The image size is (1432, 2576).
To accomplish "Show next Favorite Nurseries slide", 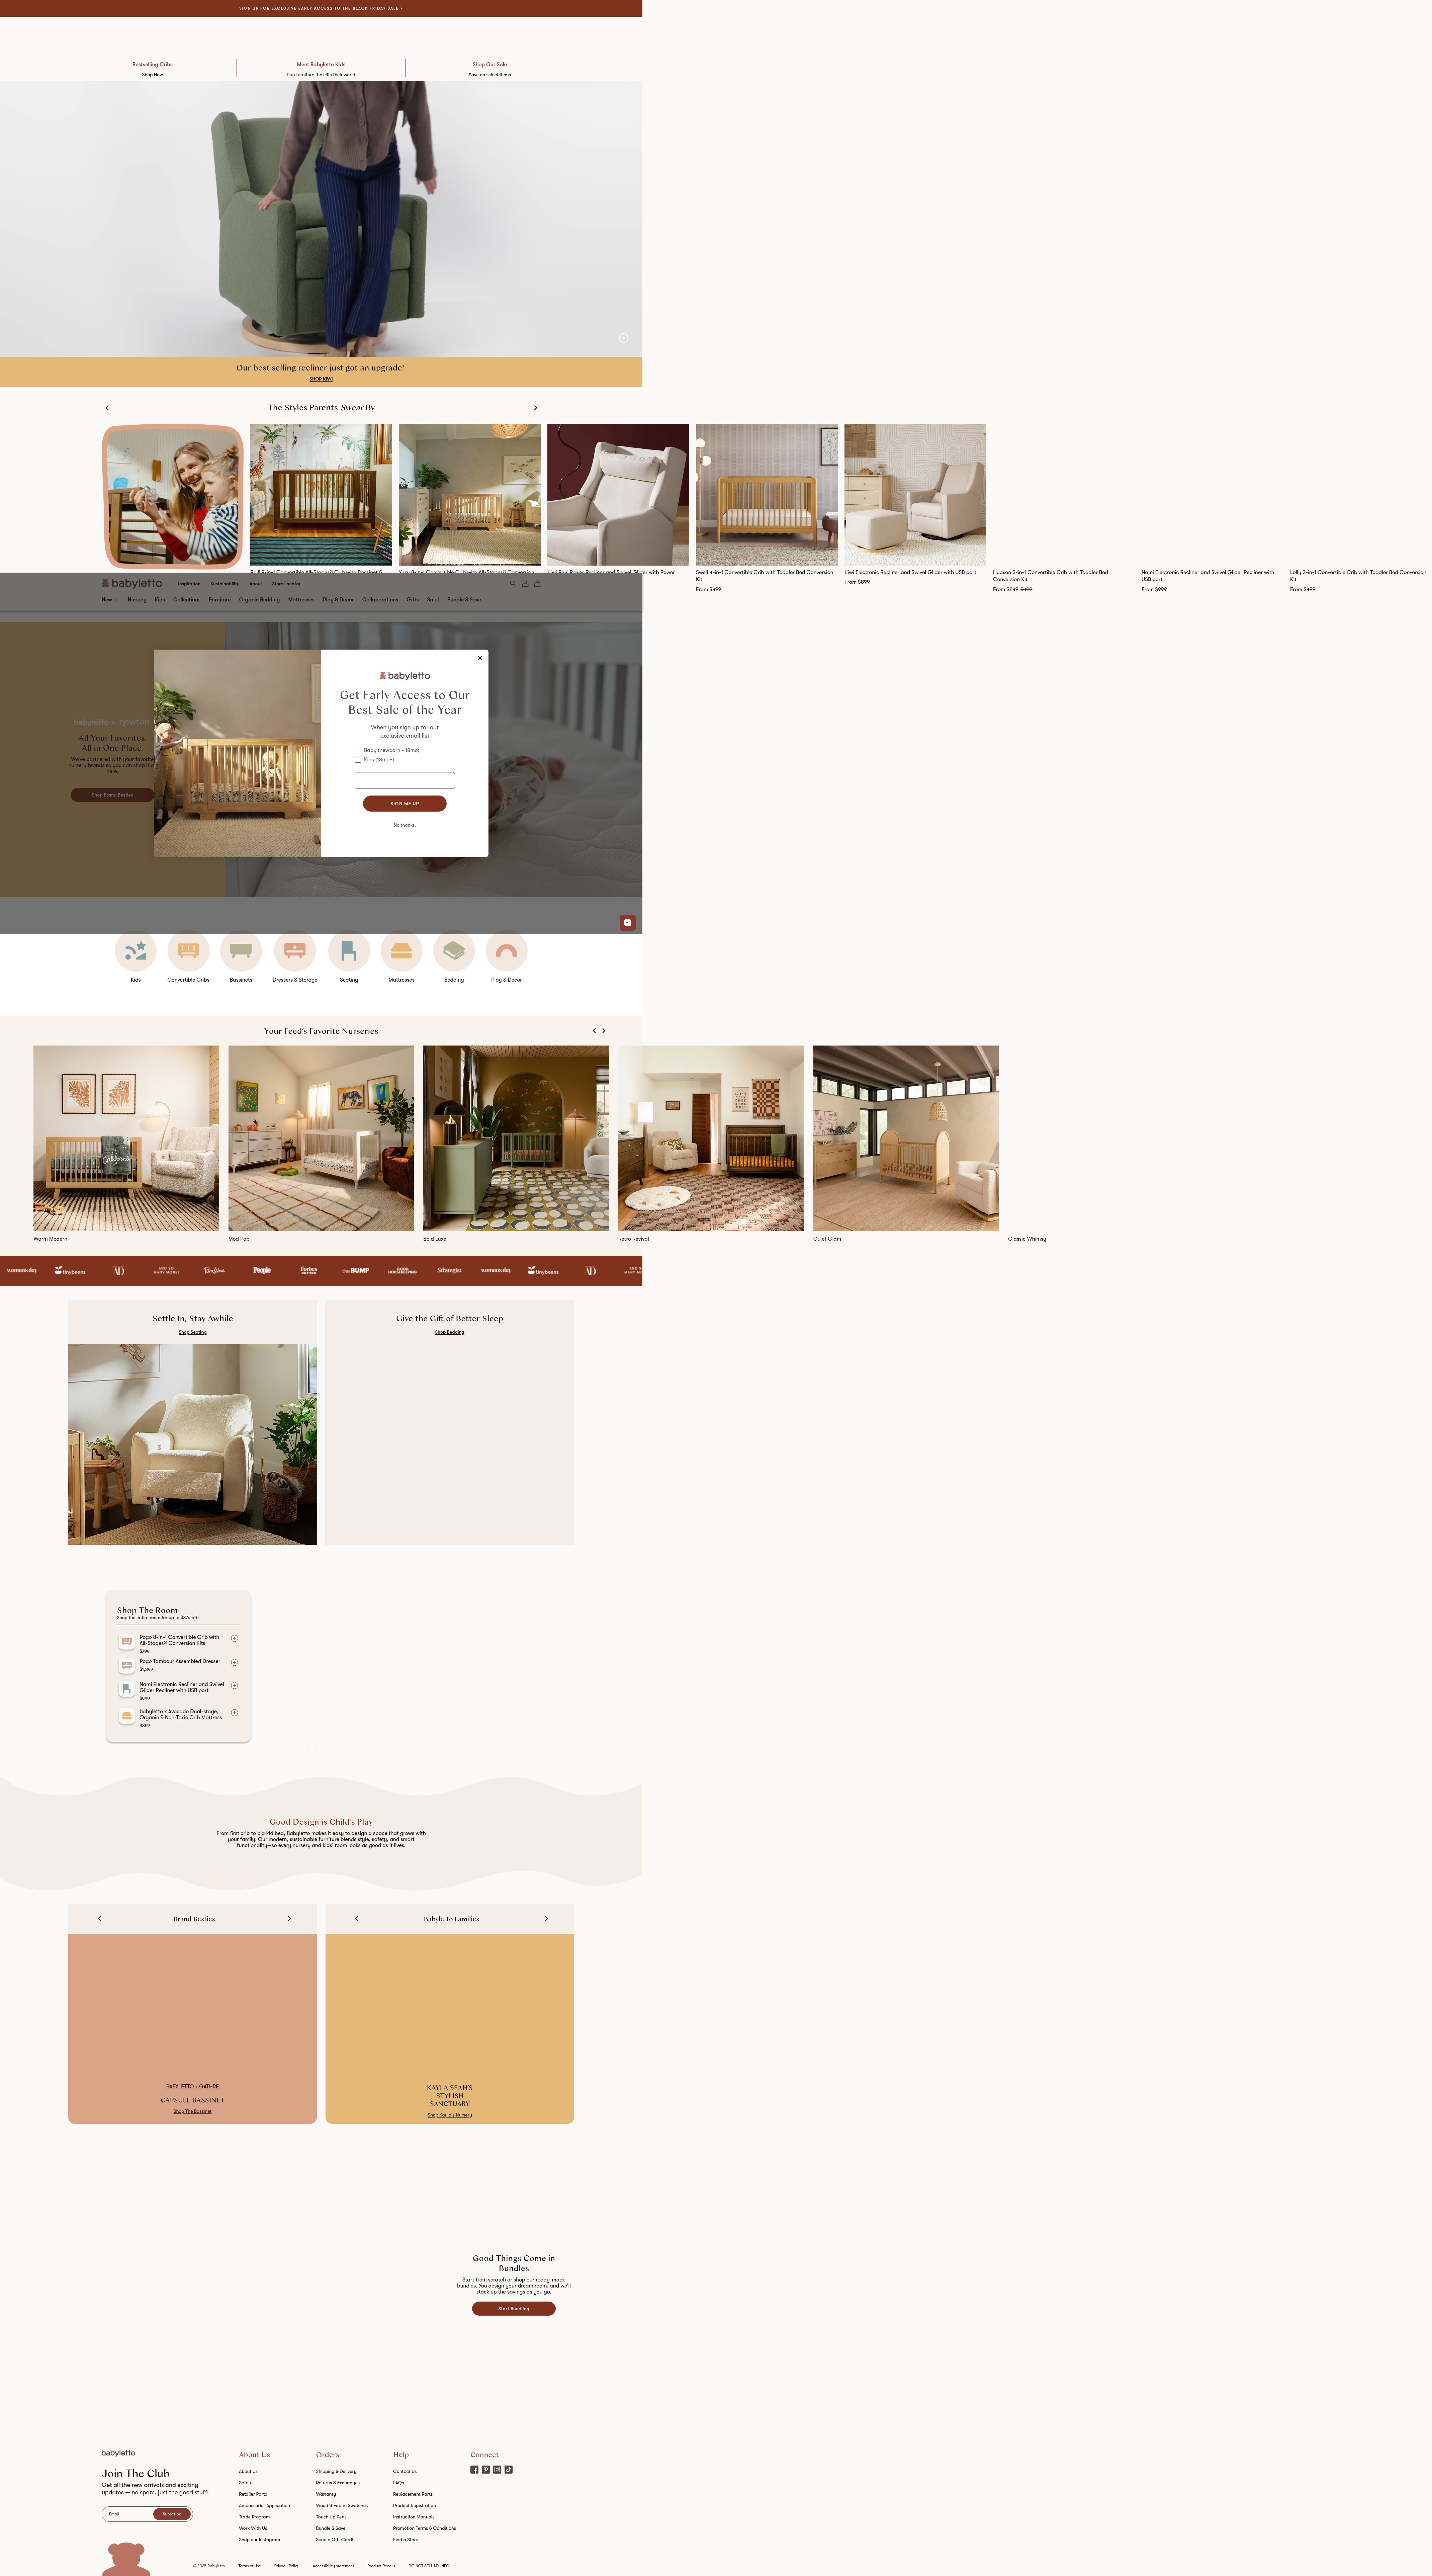I will click(x=604, y=1031).
